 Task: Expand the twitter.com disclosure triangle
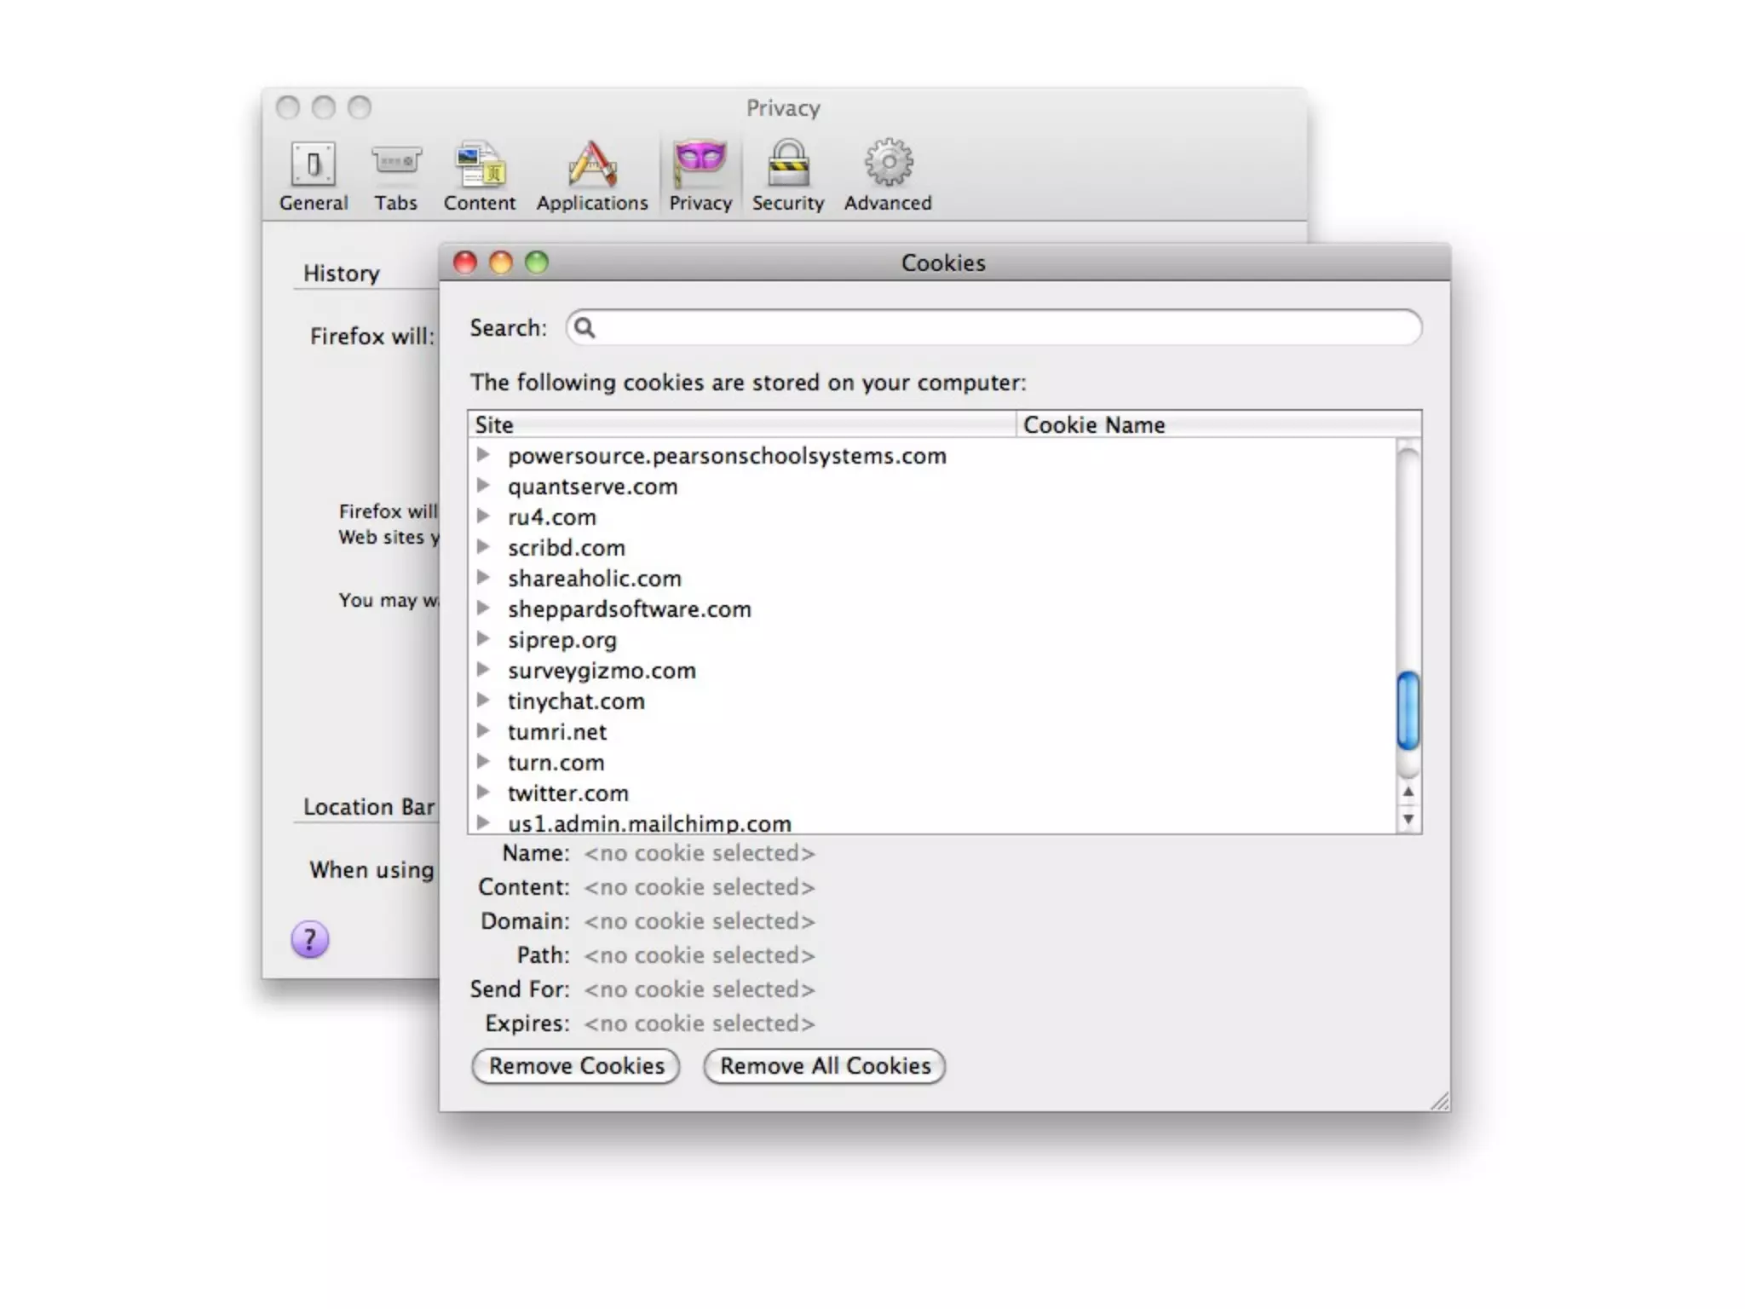tap(483, 793)
